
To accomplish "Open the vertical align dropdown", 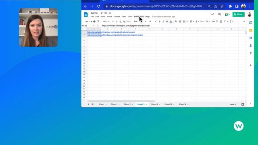I will click(197, 21).
